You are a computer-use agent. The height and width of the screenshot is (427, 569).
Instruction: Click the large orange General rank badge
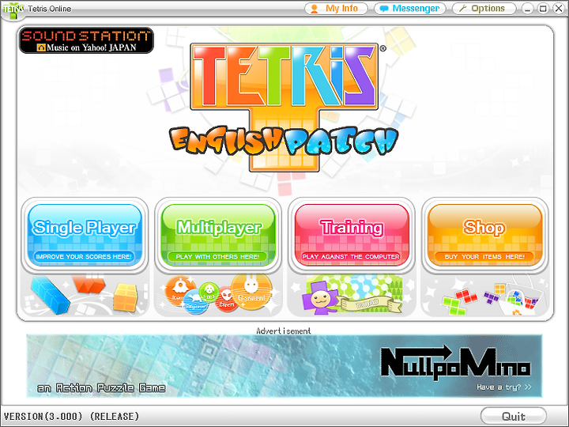point(251,291)
